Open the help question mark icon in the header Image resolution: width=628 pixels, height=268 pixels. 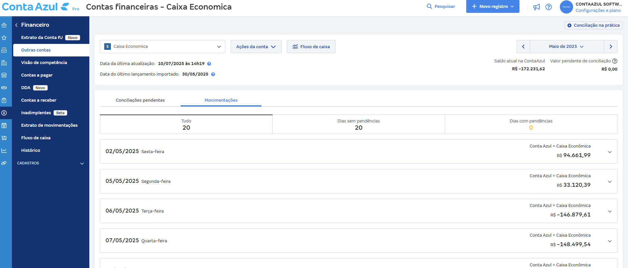pyautogui.click(x=549, y=7)
